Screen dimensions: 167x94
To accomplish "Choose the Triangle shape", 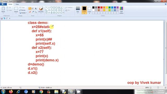I will click(x=62, y=8).
